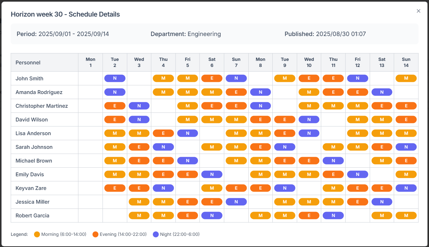The width and height of the screenshot is (429, 247).
Task: Click Keyvan Zare's Morning shift on Sat 6
Action: point(212,188)
